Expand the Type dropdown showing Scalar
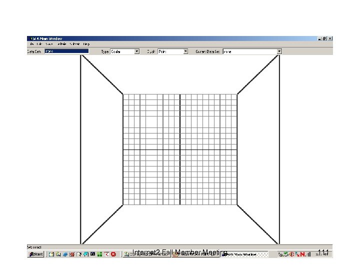 [136, 51]
